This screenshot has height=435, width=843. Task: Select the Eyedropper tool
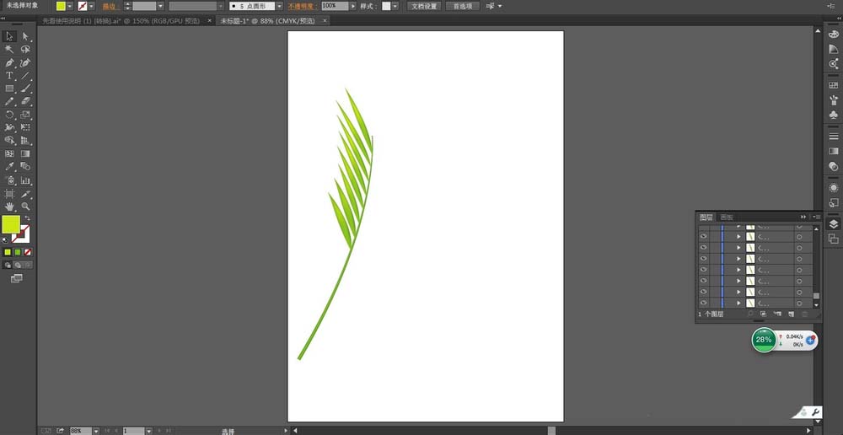click(9, 167)
